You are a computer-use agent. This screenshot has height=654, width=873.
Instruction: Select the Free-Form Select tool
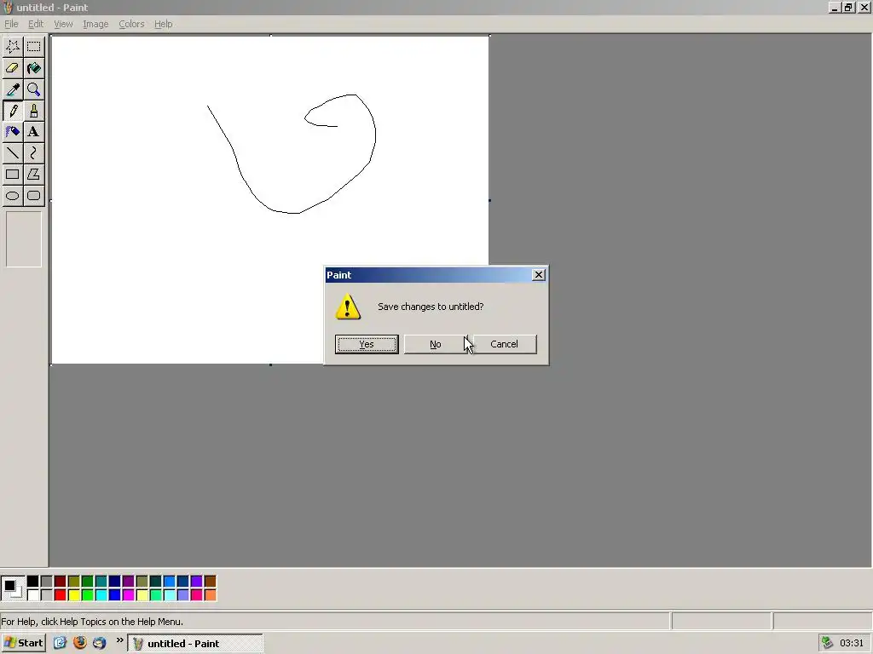tap(13, 47)
